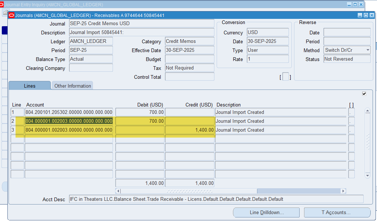Screen dimensions: 377x223
Task: Select the Lines tab
Action: [30, 86]
